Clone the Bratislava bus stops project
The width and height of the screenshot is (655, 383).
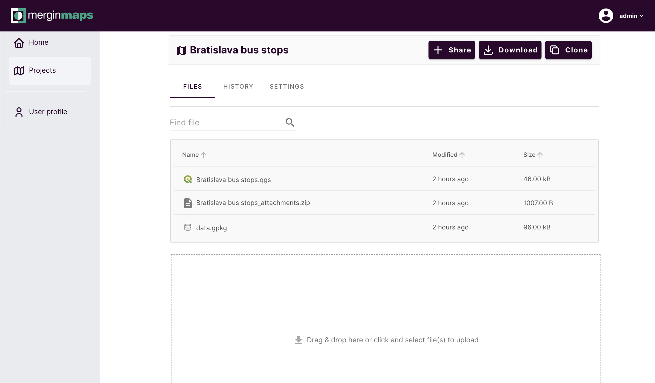(568, 50)
